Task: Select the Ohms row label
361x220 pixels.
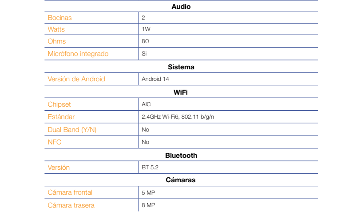Action: [x=57, y=41]
